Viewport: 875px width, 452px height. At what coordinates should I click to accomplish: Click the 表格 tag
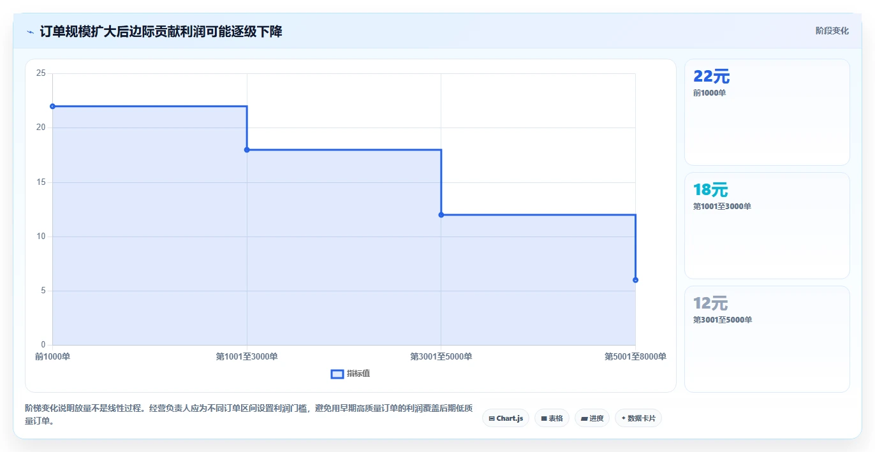pyautogui.click(x=552, y=418)
